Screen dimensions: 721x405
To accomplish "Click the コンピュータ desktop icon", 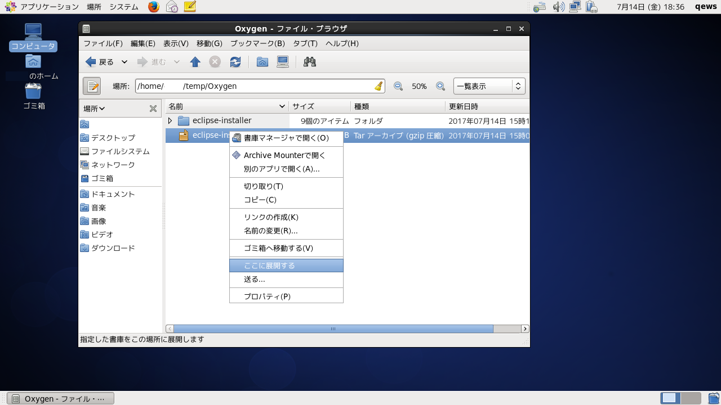I will click(33, 37).
